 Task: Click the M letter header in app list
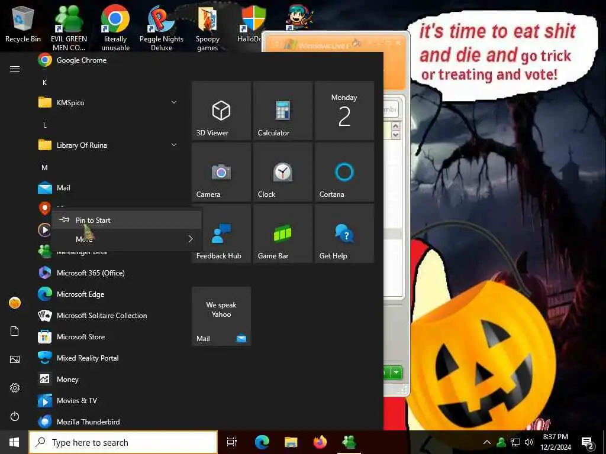45,167
